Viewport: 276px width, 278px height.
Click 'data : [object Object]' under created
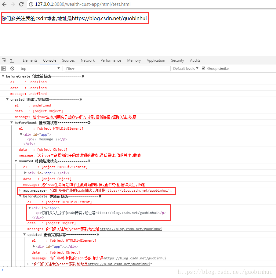pyautogui.click(x=39, y=111)
